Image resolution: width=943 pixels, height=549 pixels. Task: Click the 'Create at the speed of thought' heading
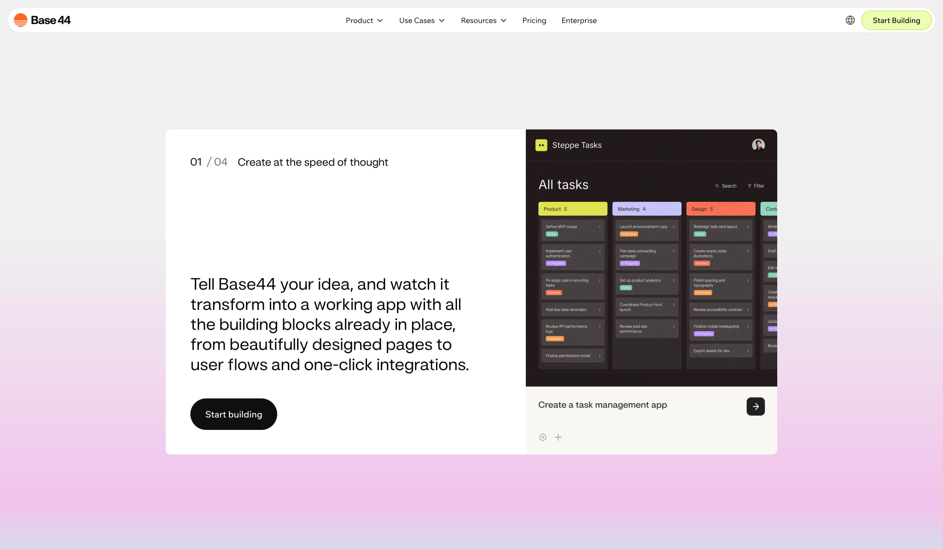tap(313, 162)
